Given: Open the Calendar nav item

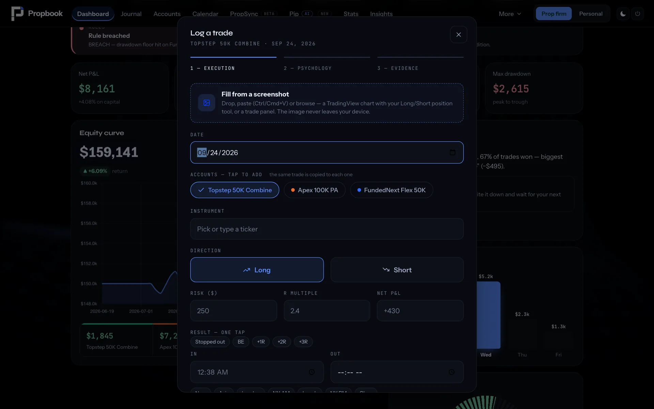Looking at the screenshot, I should tap(205, 14).
